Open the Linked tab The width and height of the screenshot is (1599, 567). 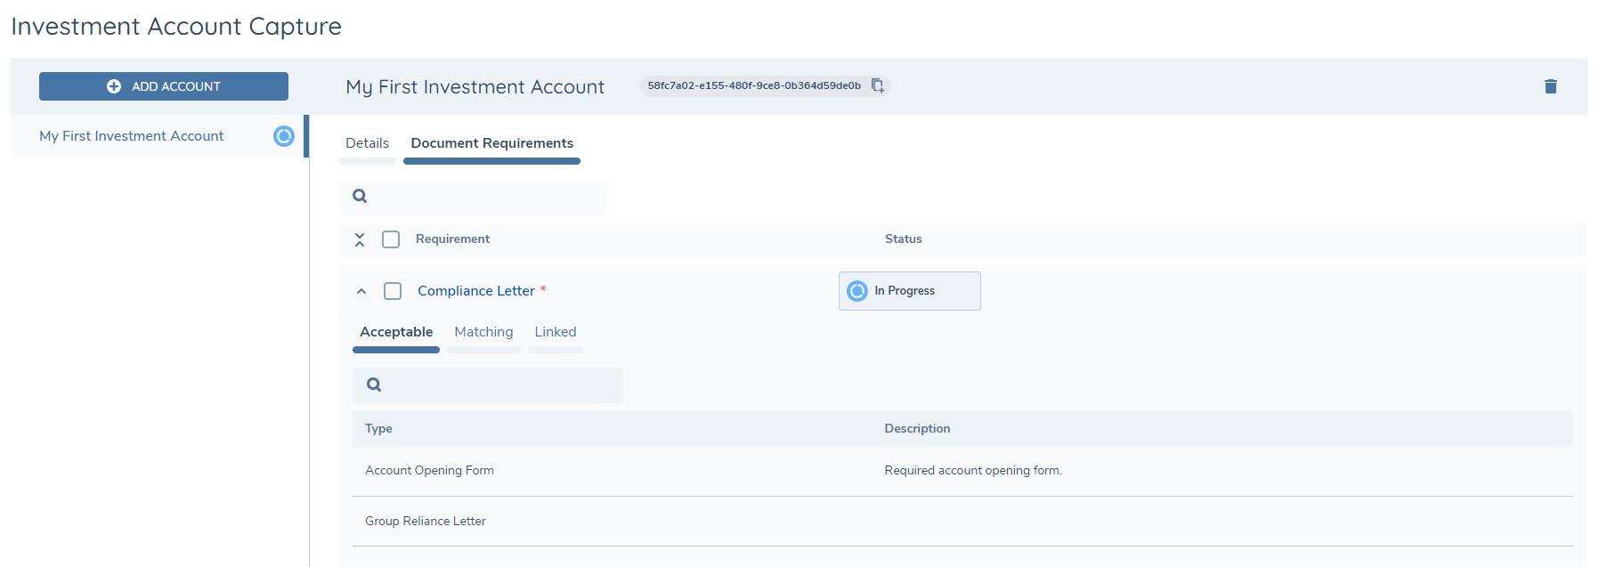click(555, 332)
